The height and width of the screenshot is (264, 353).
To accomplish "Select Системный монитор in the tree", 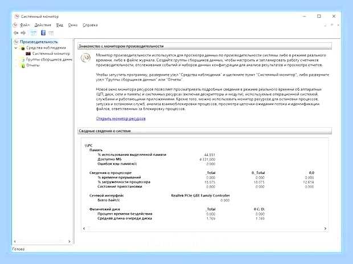I will pos(51,54).
